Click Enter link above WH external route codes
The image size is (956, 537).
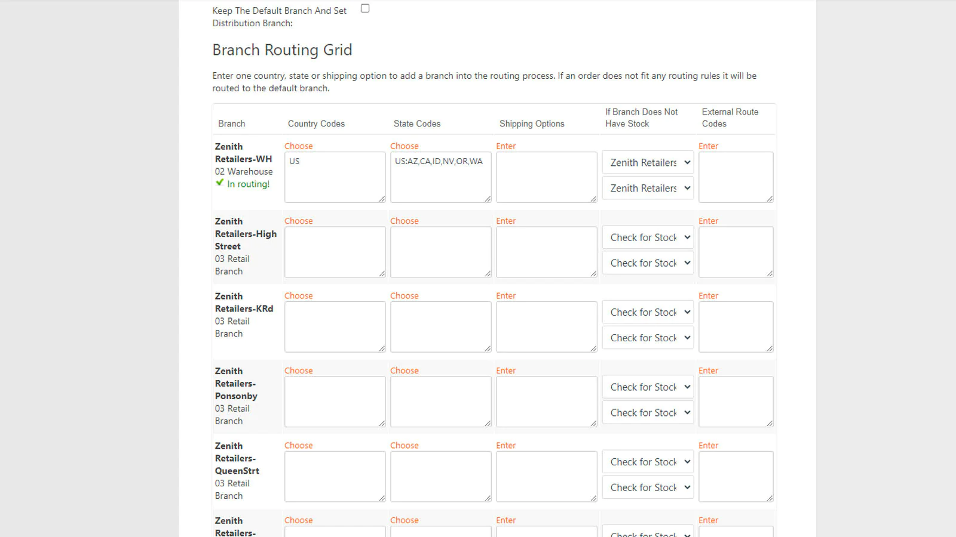pos(708,146)
